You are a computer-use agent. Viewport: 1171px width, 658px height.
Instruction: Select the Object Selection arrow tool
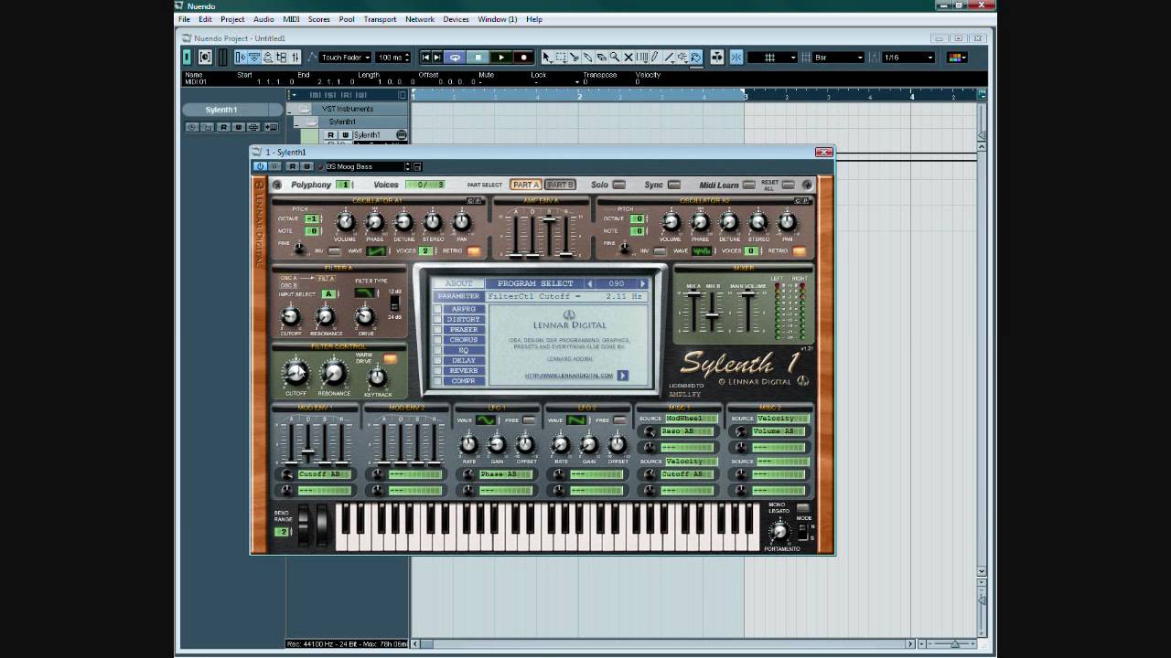pyautogui.click(x=547, y=58)
